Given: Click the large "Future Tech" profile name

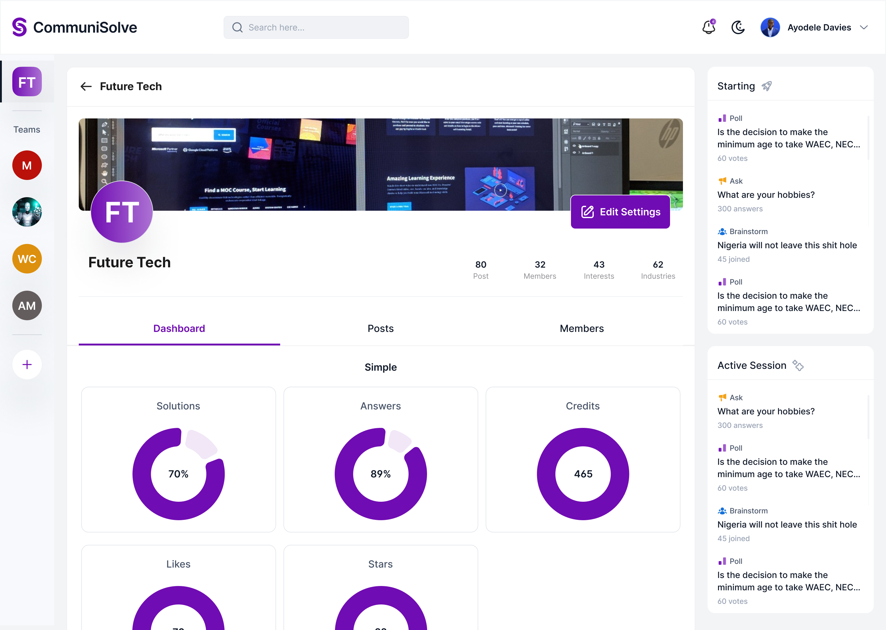Looking at the screenshot, I should (x=130, y=262).
